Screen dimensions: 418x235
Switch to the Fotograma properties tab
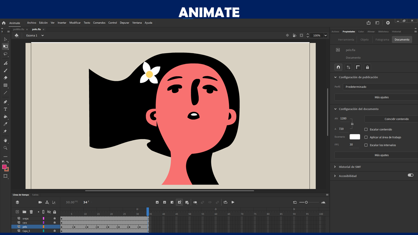point(382,39)
